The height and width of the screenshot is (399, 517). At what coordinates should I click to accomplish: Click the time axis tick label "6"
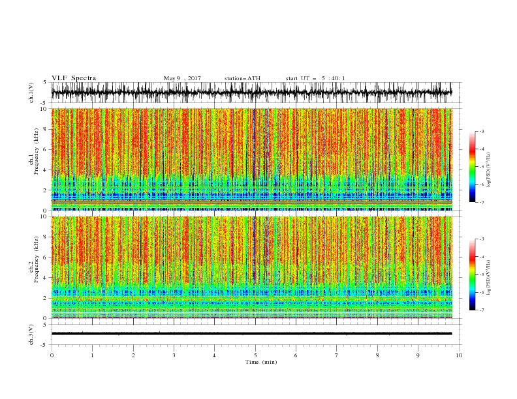296,355
